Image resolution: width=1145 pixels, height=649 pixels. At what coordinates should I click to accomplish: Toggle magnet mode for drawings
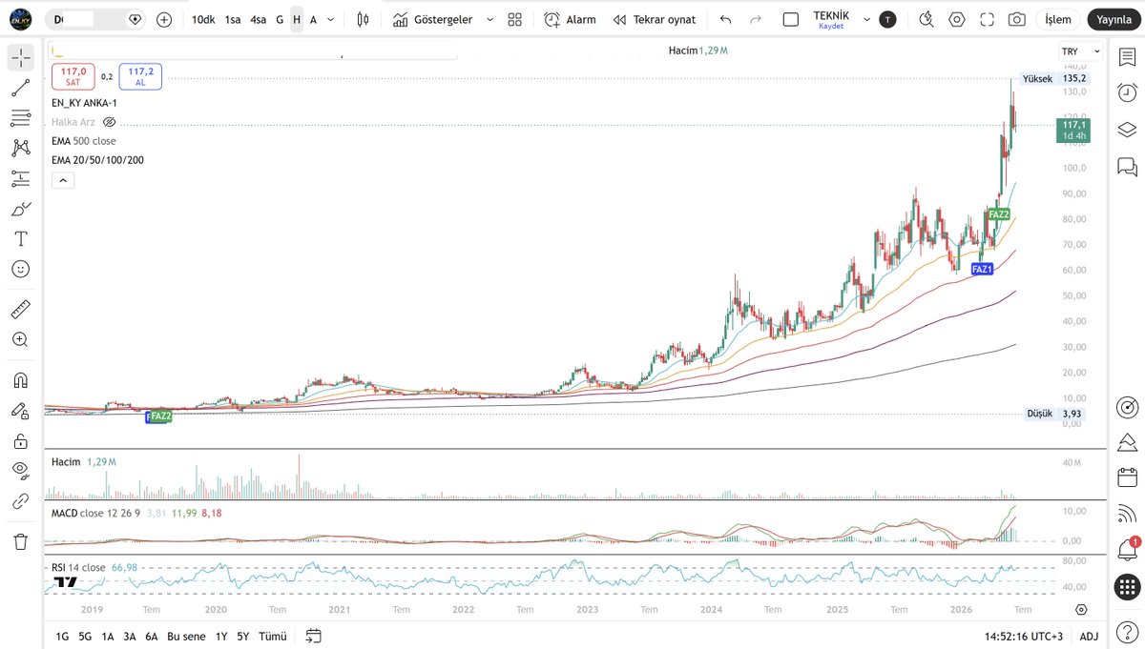pyautogui.click(x=20, y=380)
